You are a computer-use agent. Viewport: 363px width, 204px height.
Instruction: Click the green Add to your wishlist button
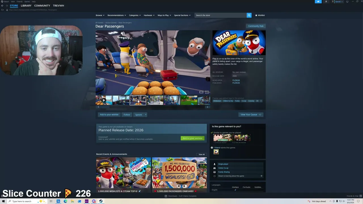point(193,138)
